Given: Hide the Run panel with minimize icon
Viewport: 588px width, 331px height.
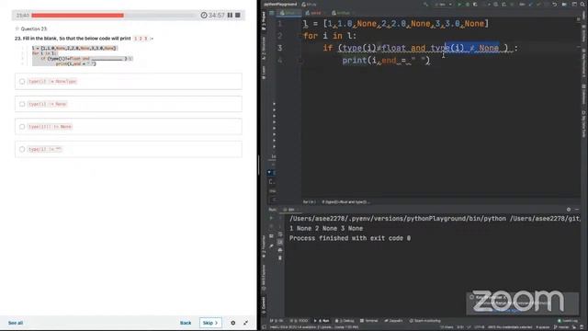Looking at the screenshot, I should 577,210.
